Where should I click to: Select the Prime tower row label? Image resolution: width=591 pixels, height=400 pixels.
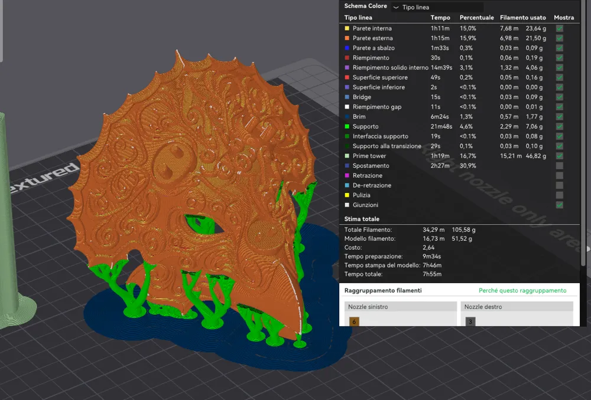369,156
